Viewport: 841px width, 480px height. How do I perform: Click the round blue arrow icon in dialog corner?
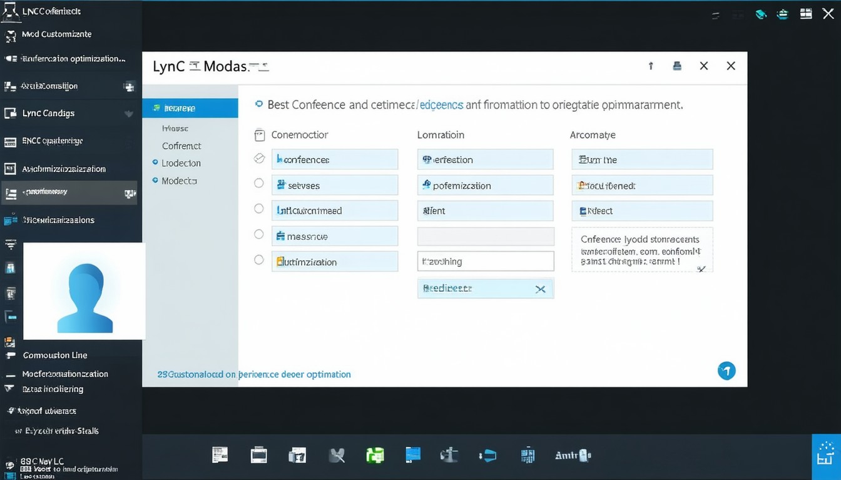(726, 371)
